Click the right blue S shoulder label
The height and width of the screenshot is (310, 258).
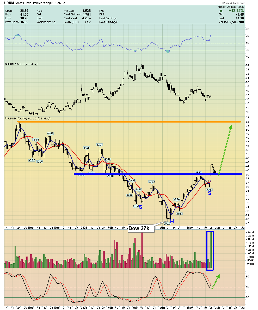[210, 193]
